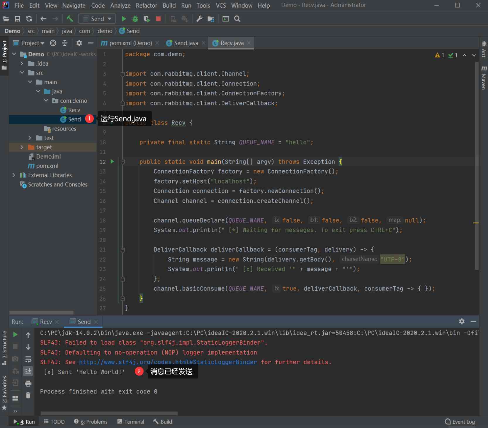Expand External Libraries node
Screen dimensions: 488x428
[x=14, y=175]
